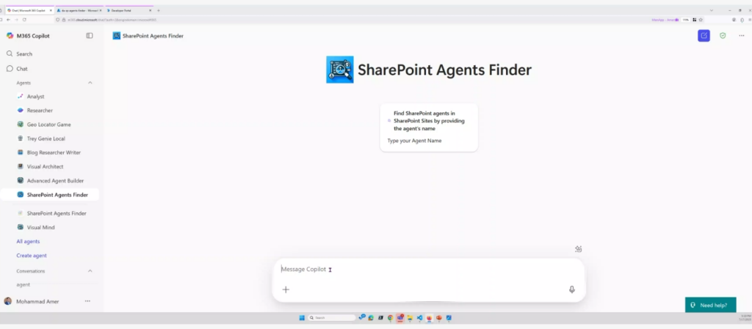Open the Advanced Agent Builder agent

(55, 181)
